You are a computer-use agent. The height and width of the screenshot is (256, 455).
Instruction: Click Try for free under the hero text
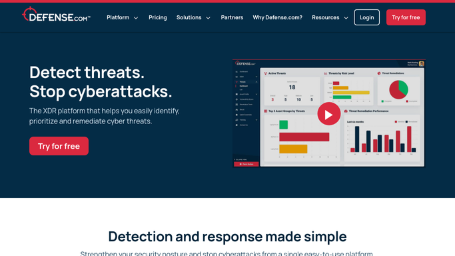59,146
